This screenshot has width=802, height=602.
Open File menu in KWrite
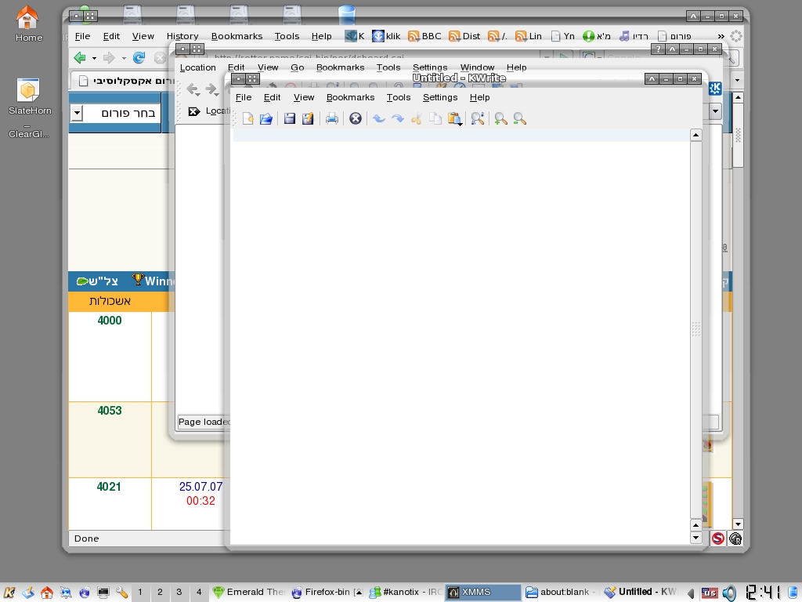point(244,97)
